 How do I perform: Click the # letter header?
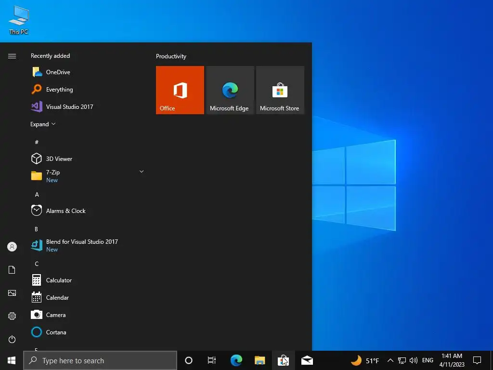click(x=37, y=142)
